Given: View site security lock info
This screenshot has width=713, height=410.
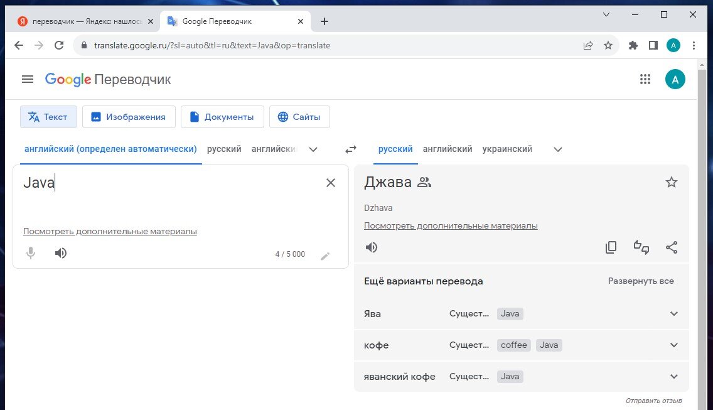Looking at the screenshot, I should coord(83,45).
